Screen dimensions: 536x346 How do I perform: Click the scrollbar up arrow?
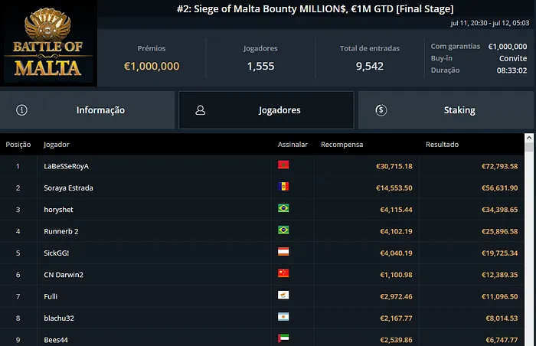point(529,138)
